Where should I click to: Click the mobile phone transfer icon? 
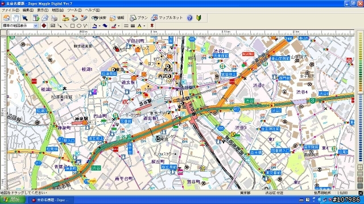click(x=84, y=18)
